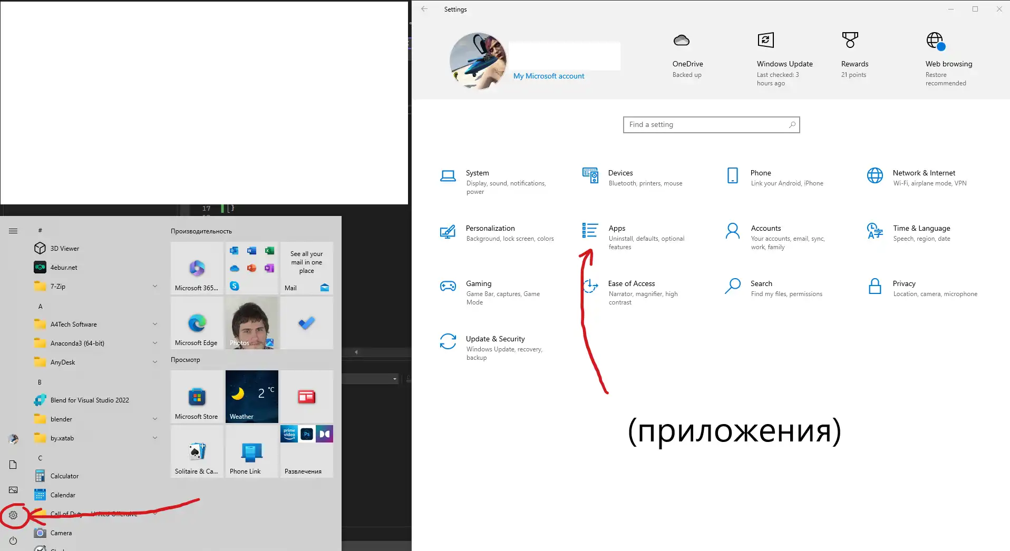Open Update & Security icon
The width and height of the screenshot is (1010, 551).
[448, 341]
